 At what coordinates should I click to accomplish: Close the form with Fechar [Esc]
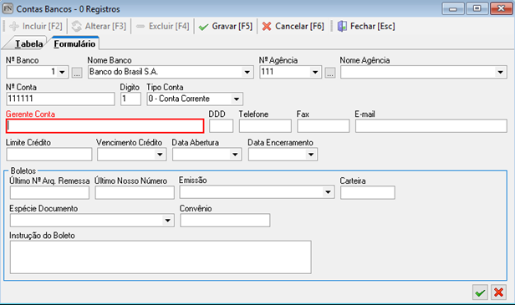point(366,26)
